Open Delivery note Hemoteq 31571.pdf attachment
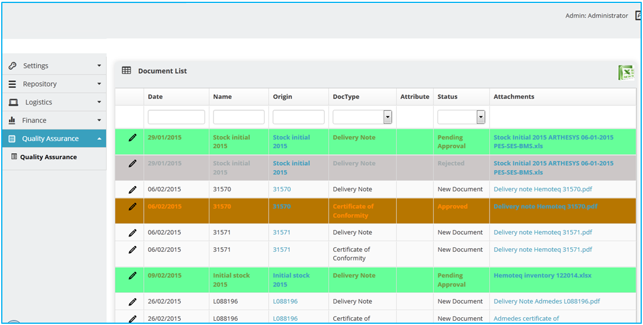 pos(542,233)
